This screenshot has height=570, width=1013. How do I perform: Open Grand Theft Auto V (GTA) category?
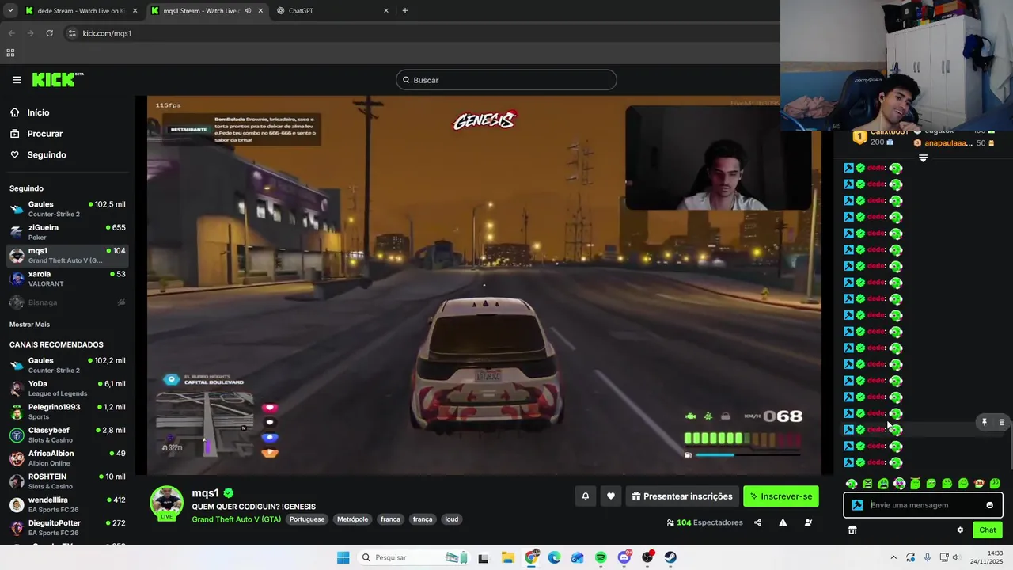coord(236,519)
